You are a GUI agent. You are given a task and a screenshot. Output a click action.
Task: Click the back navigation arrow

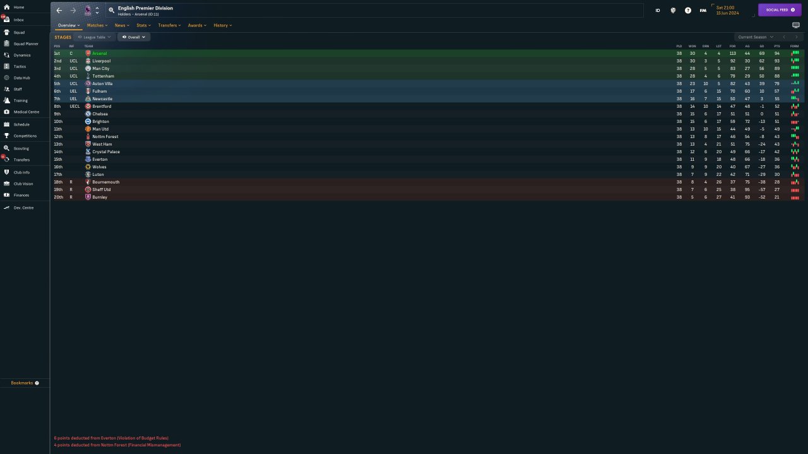(59, 11)
